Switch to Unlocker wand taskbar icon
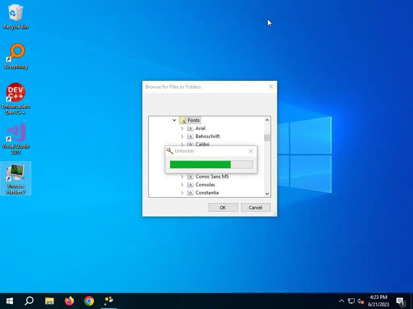Image resolution: width=413 pixels, height=309 pixels. click(x=109, y=301)
